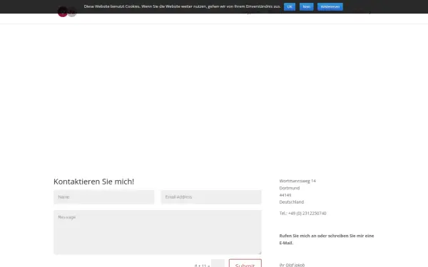Image resolution: width=428 pixels, height=267 pixels.
Task: Click the postal code 44149
Action: 285,195
